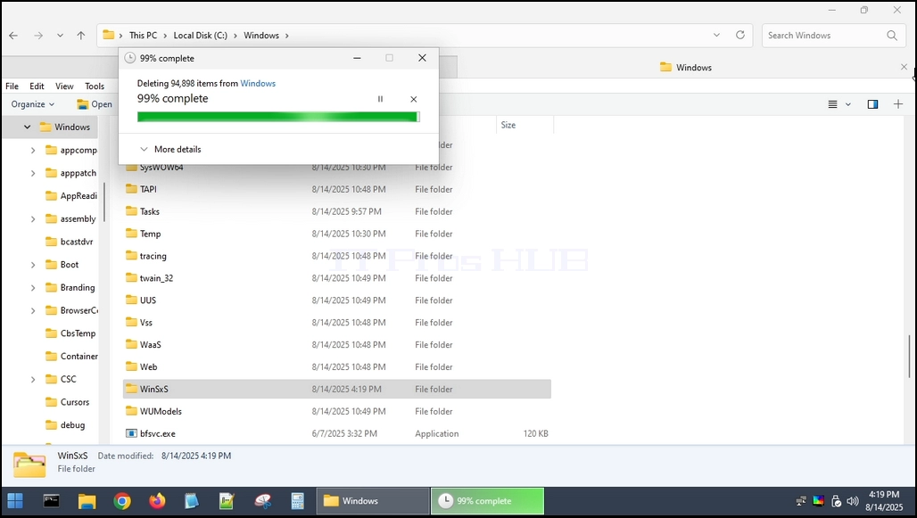
Task: Open the Windows link in delete dialog
Action: (x=258, y=84)
